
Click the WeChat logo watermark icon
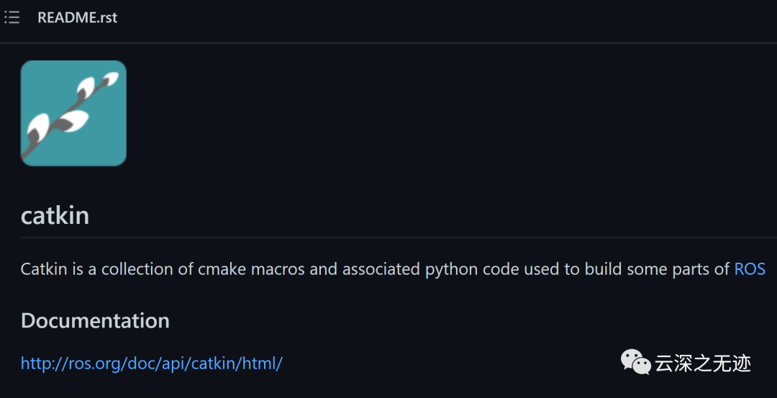click(636, 362)
